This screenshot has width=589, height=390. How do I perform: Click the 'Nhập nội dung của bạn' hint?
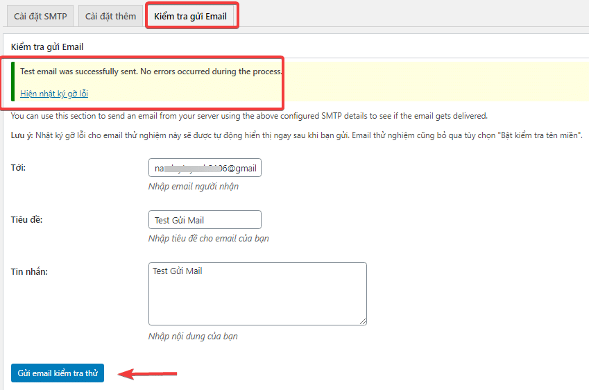tap(193, 337)
